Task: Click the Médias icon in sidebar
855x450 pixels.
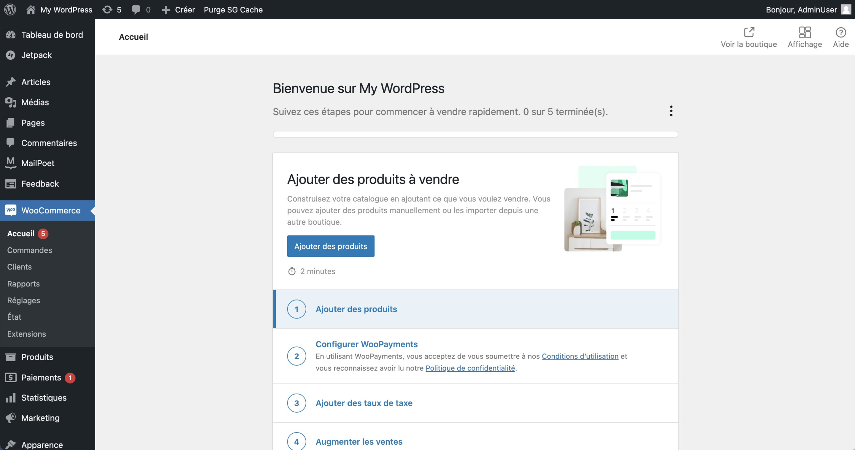Action: (x=11, y=102)
